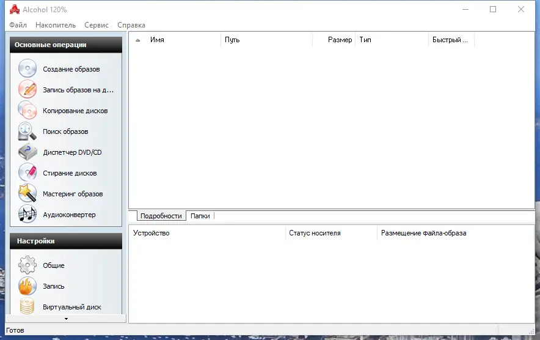Click the Запись образов pencil disc icon

tap(27, 89)
